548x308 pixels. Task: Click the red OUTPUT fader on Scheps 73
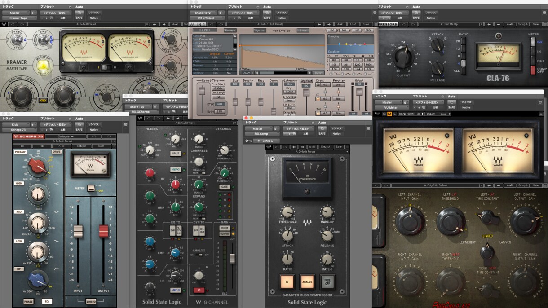pyautogui.click(x=103, y=231)
